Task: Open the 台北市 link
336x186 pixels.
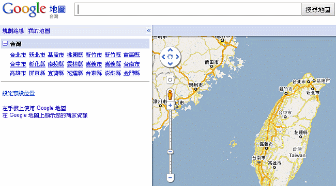Action: click(x=18, y=55)
